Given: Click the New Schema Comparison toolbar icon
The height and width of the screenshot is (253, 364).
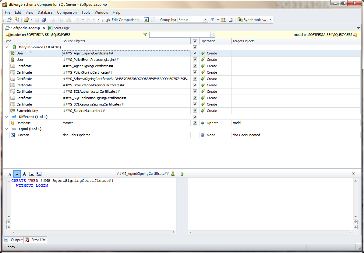Looking at the screenshot, I should pos(9,20).
